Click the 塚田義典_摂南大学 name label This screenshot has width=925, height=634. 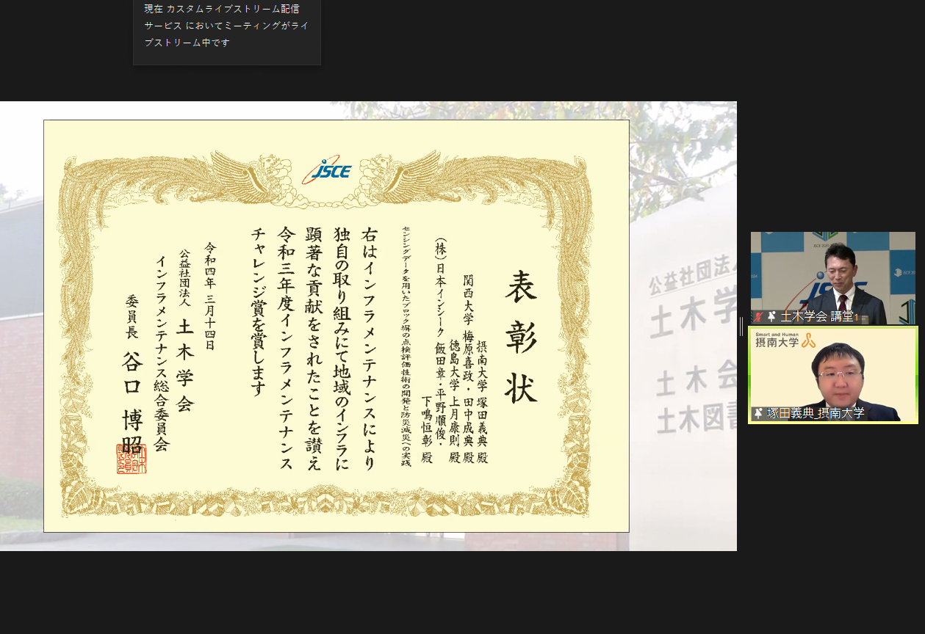pos(816,413)
